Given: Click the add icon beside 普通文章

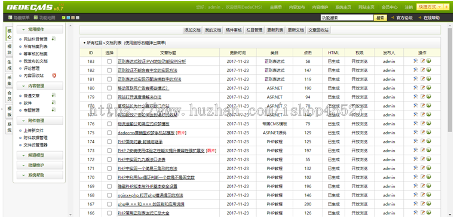Looking at the screenshot, I should click(54, 95).
